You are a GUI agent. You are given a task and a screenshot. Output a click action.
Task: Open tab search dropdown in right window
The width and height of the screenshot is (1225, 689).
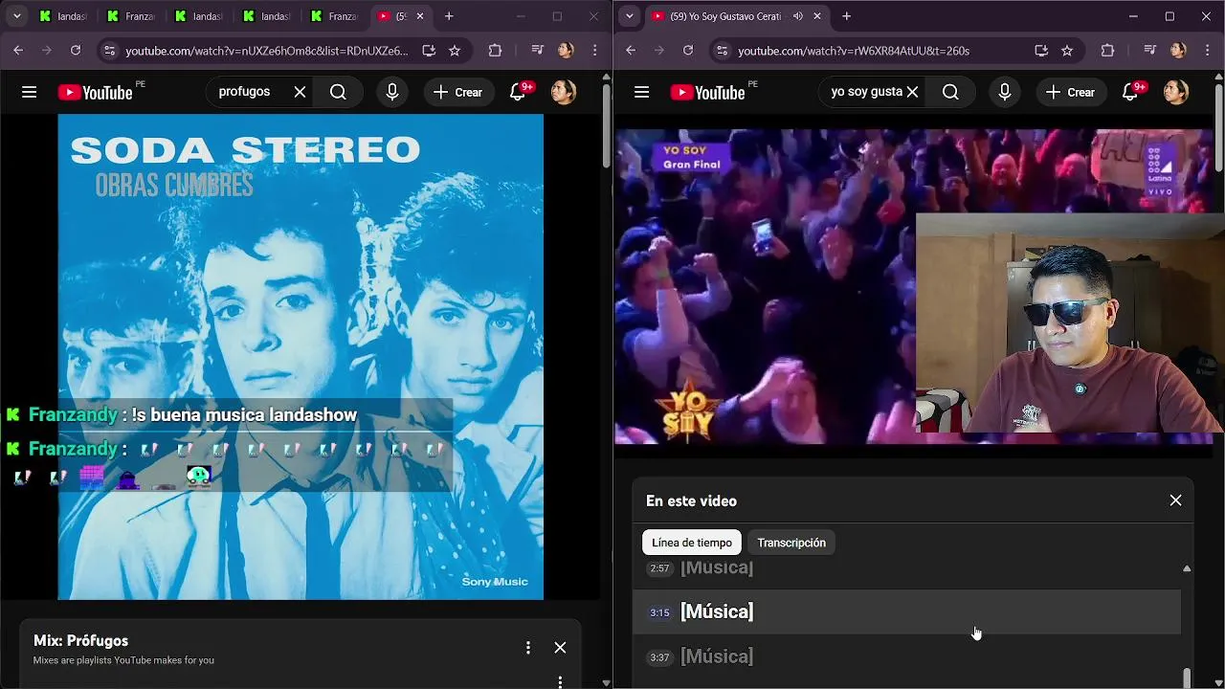pos(629,16)
